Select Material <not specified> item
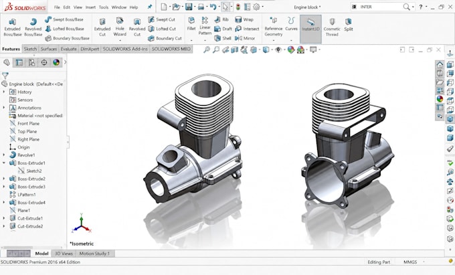The width and height of the screenshot is (455, 275). click(x=36, y=116)
